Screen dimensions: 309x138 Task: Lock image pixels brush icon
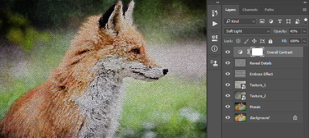click(x=246, y=41)
